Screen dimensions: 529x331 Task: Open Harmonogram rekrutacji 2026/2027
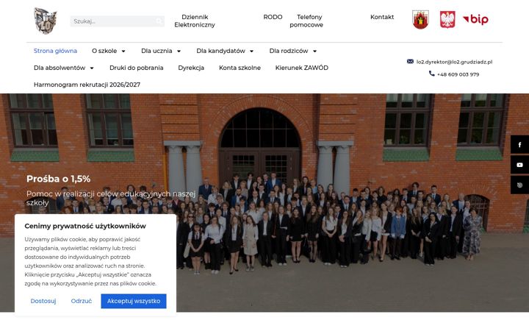coord(87,85)
